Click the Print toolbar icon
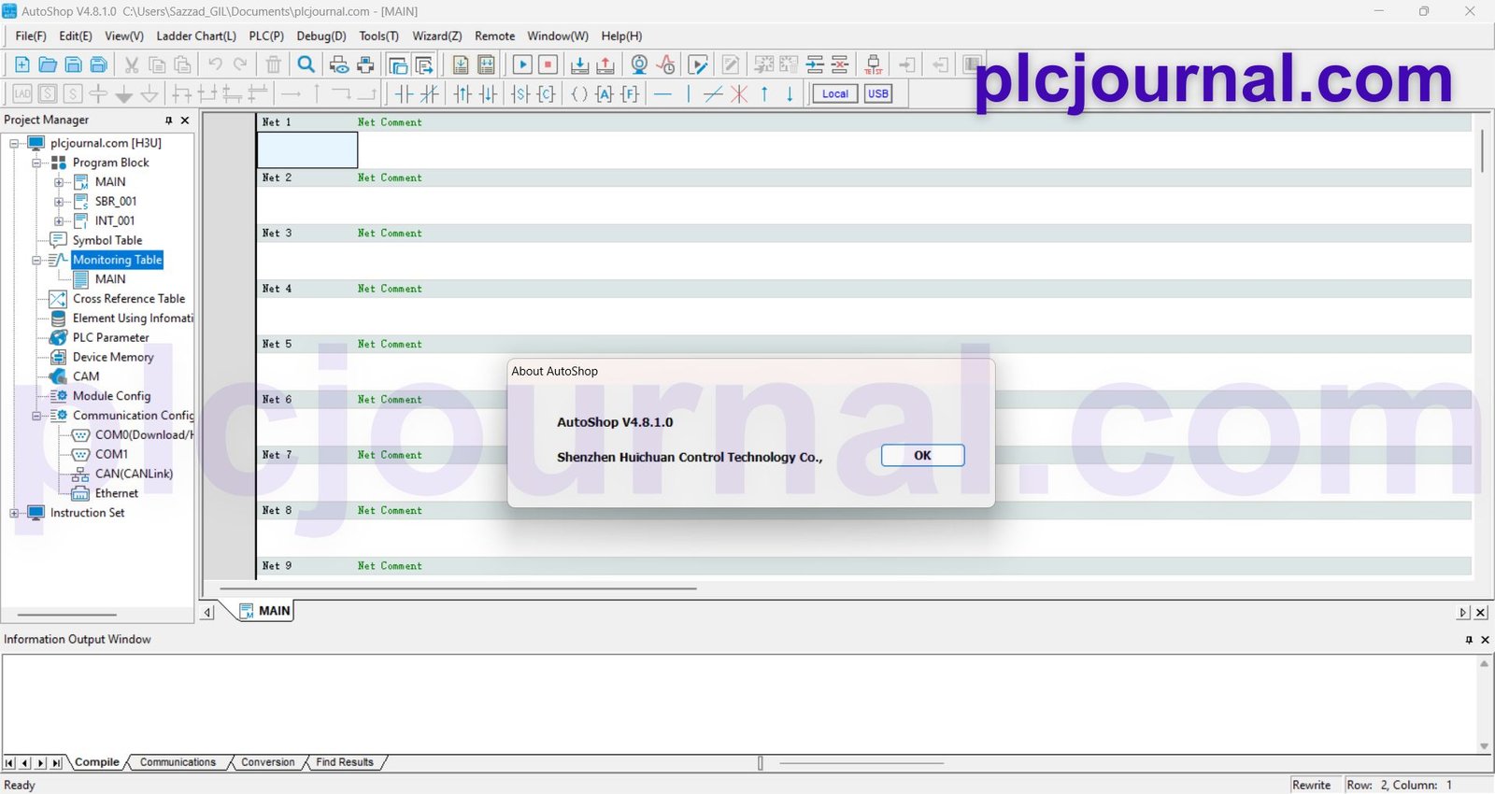The width and height of the screenshot is (1495, 794). (x=365, y=64)
